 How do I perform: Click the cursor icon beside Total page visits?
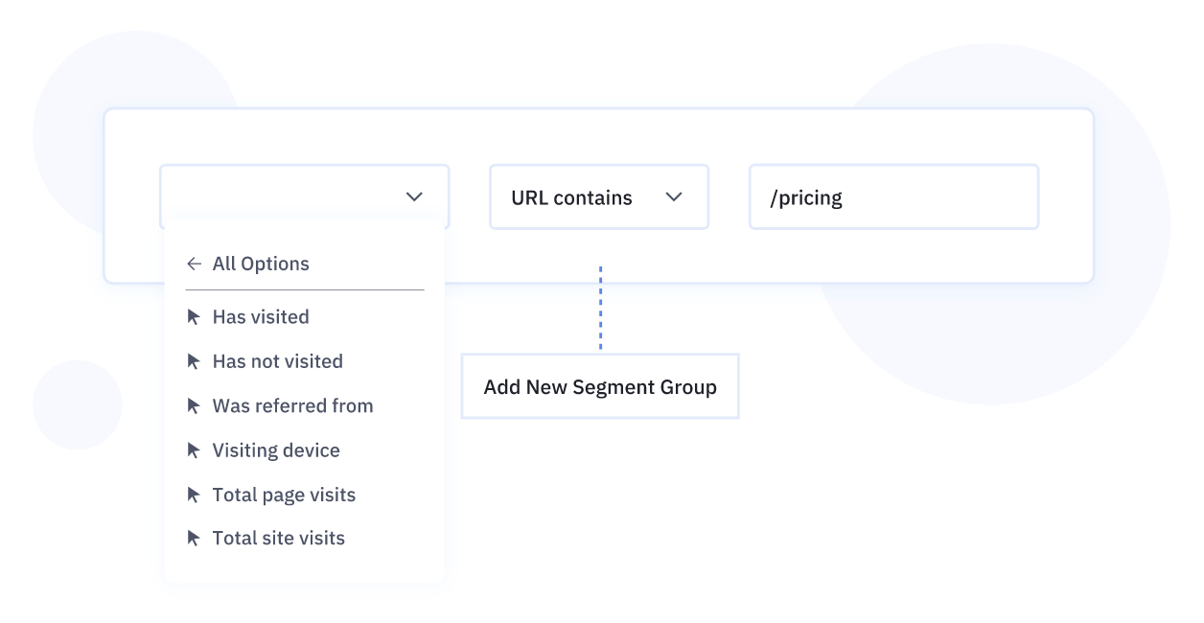194,495
